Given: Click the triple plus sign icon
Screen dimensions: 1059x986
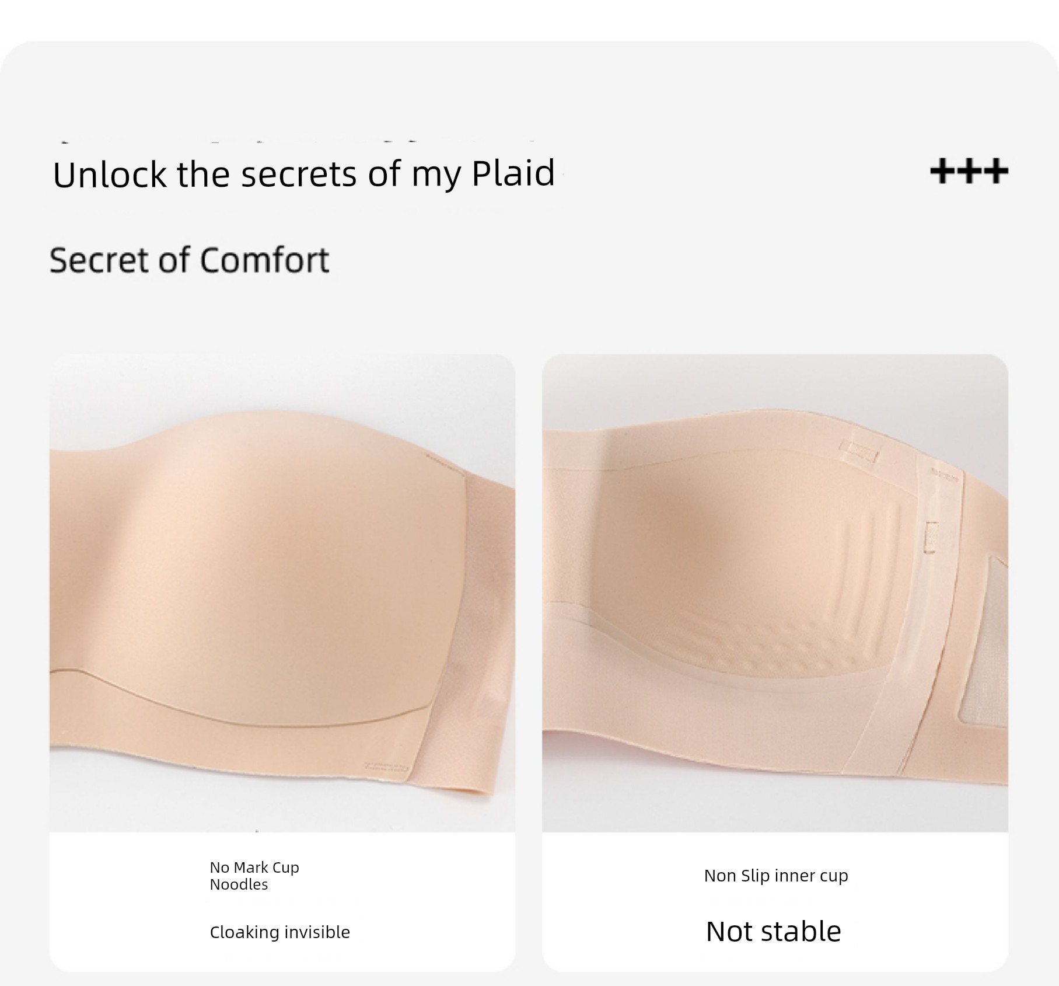Looking at the screenshot, I should 969,171.
